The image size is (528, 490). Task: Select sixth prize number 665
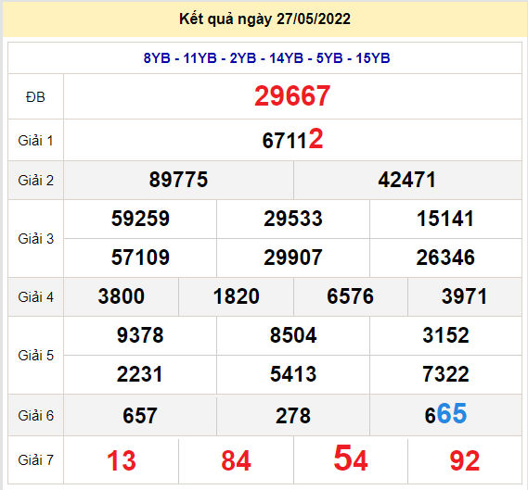point(445,414)
